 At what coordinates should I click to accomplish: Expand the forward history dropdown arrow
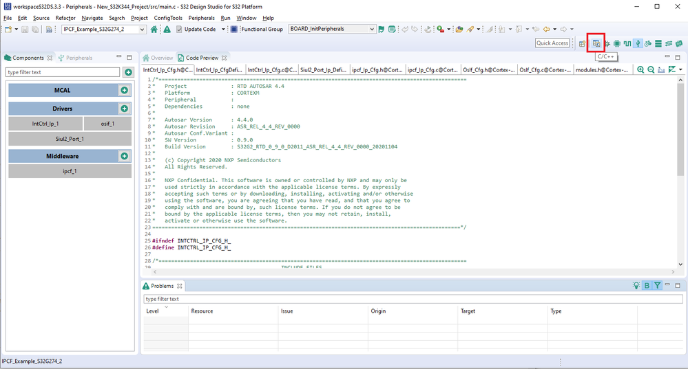(572, 30)
